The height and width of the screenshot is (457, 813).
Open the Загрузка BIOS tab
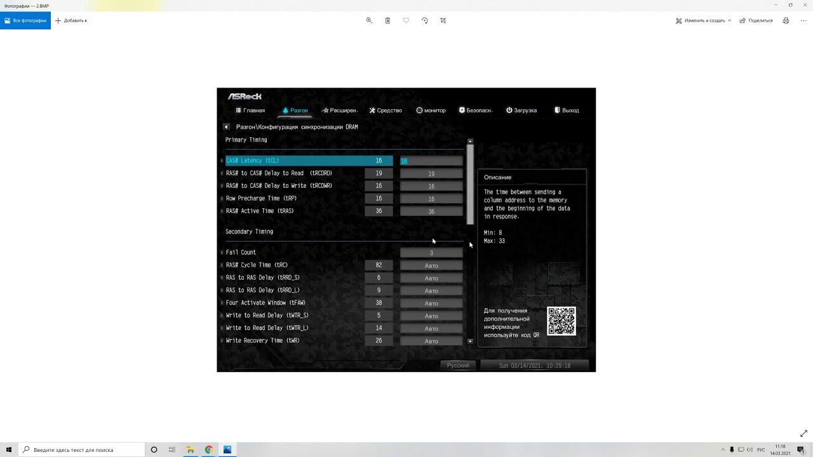click(521, 110)
